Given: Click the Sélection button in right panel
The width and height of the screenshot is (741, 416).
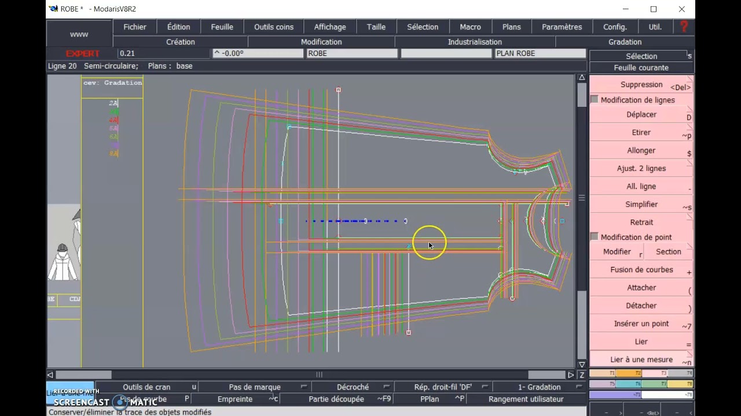Looking at the screenshot, I should coord(641,56).
